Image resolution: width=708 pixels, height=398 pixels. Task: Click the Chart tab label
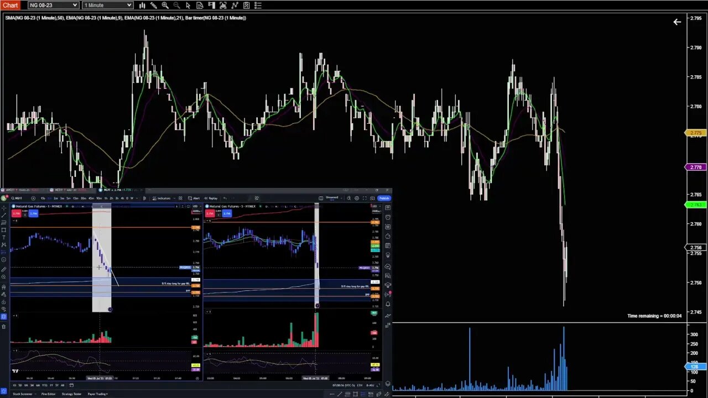(10, 5)
